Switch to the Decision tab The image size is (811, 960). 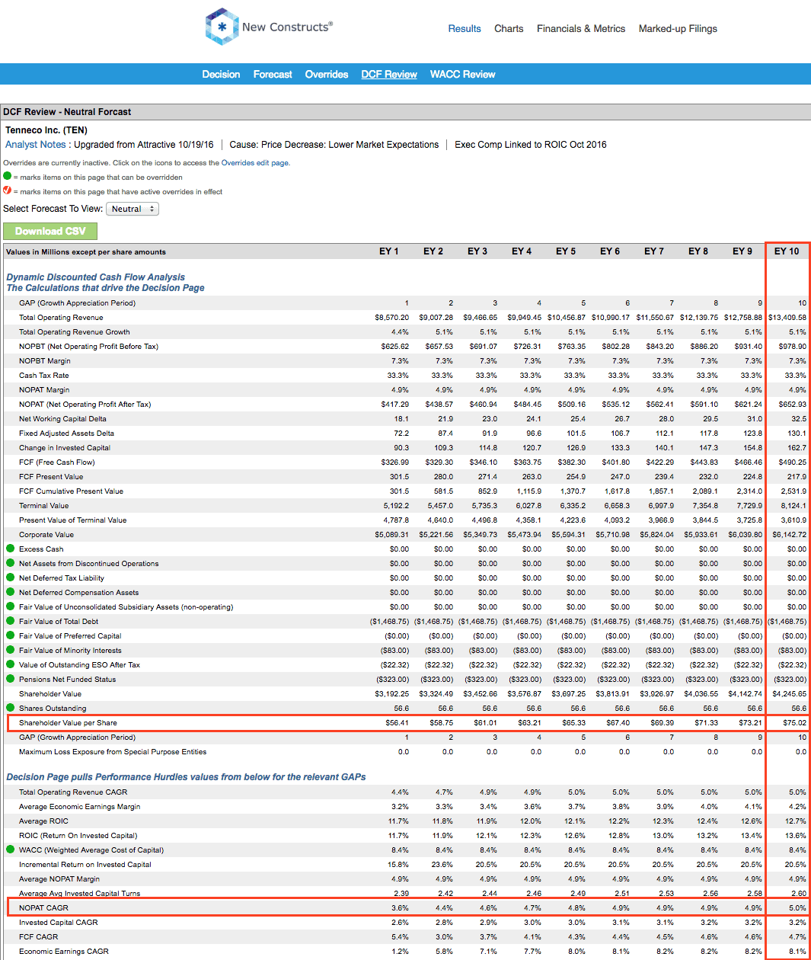tap(221, 75)
